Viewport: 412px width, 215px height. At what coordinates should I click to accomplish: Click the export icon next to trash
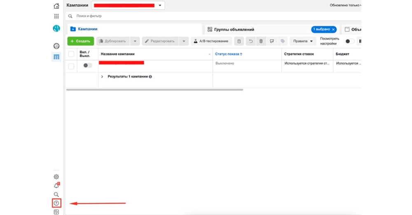click(x=272, y=41)
